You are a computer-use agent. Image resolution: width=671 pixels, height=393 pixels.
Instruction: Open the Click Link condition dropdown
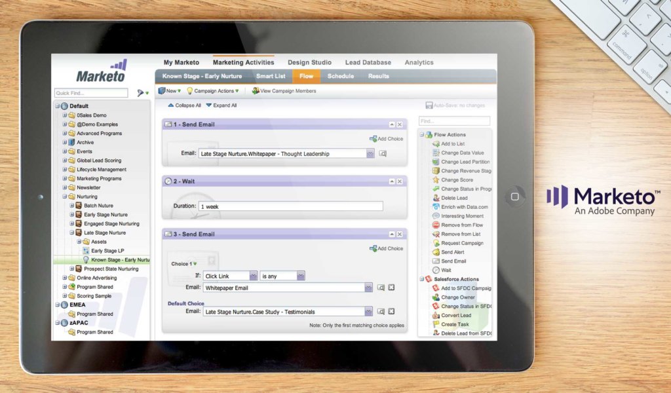(x=253, y=276)
